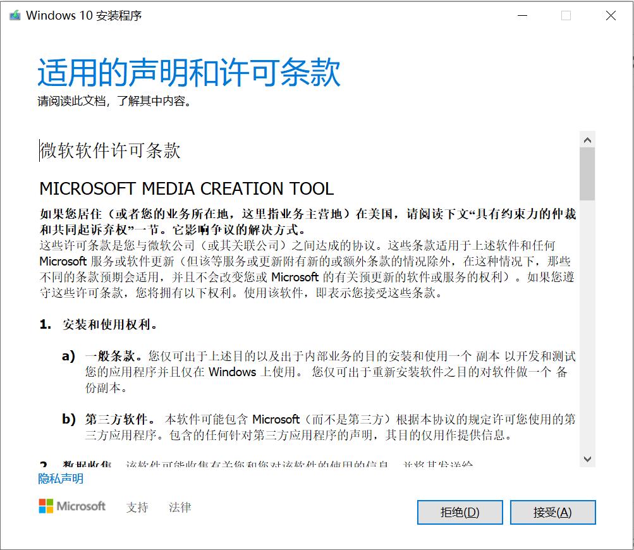Open the 法律 legal link
The width and height of the screenshot is (634, 550).
click(x=180, y=508)
